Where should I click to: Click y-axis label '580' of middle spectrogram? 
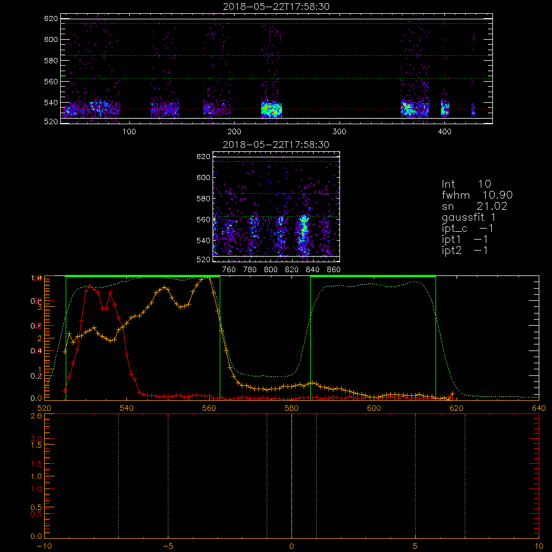pyautogui.click(x=203, y=199)
